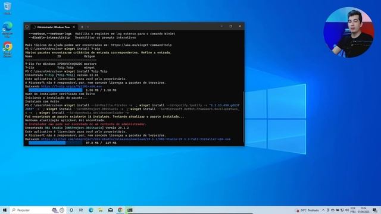Close the PowerShell tab with its X
This screenshot has width=381, height=214.
click(x=74, y=27)
